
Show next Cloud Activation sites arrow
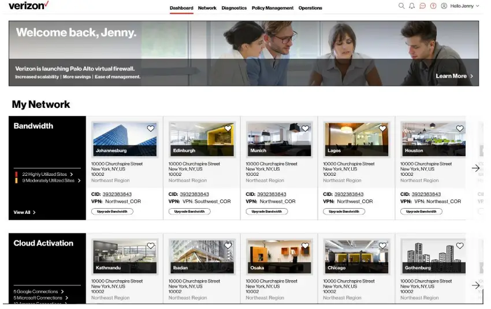(x=475, y=285)
